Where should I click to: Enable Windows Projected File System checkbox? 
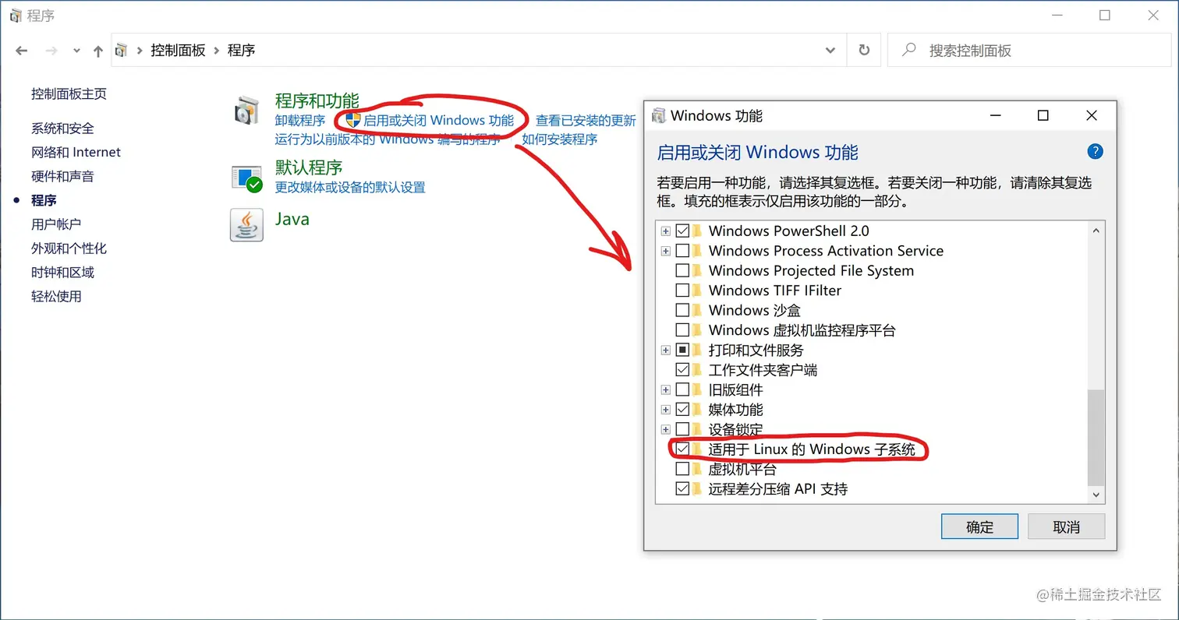click(682, 270)
